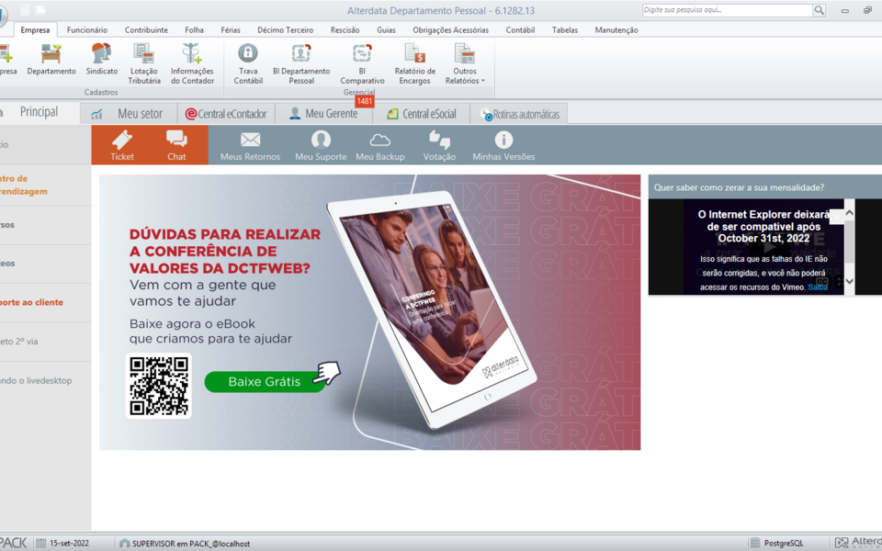This screenshot has height=551, width=882.
Task: Select the Principal tab
Action: (x=39, y=112)
